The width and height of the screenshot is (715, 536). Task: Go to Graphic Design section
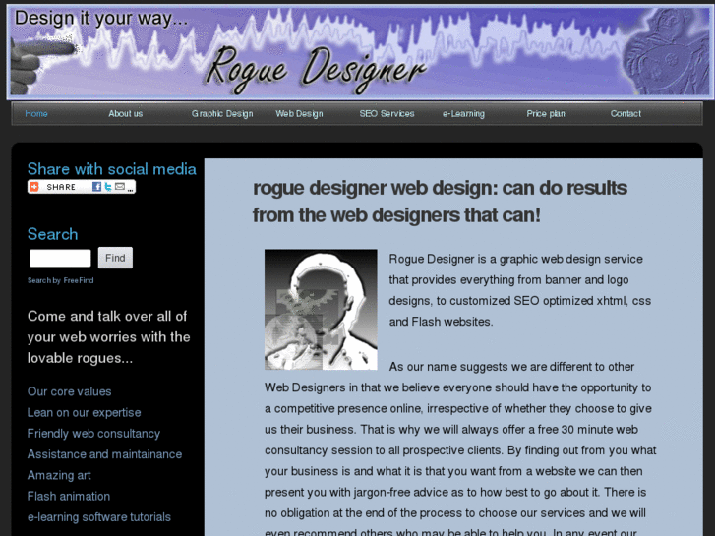coord(222,113)
